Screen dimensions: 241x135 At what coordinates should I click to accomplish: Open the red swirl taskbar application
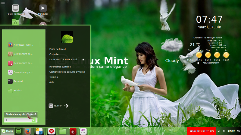point(73,131)
